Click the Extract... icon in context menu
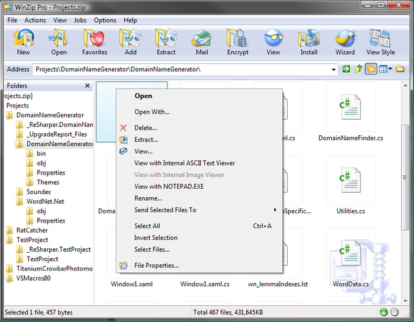The image size is (414, 322). click(124, 140)
